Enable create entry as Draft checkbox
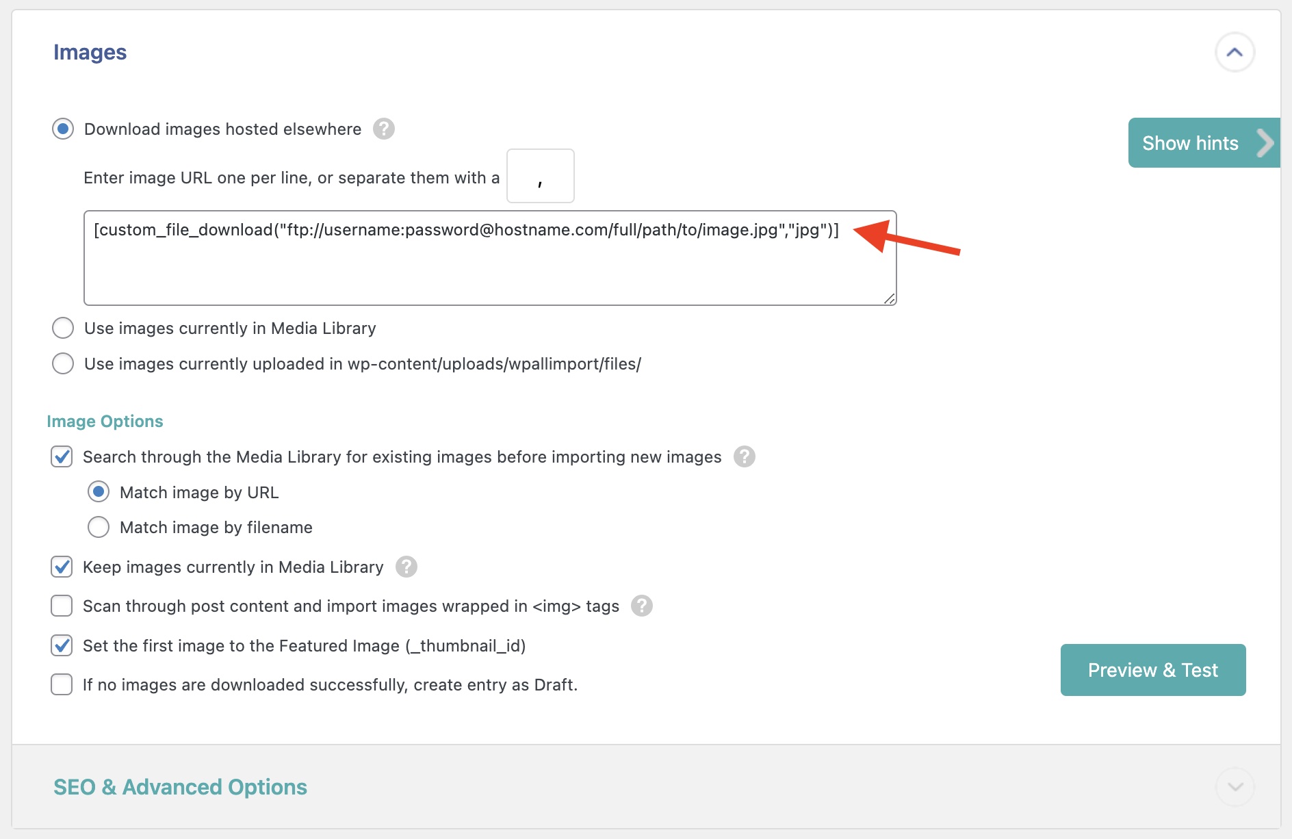This screenshot has width=1292, height=839. tap(62, 684)
